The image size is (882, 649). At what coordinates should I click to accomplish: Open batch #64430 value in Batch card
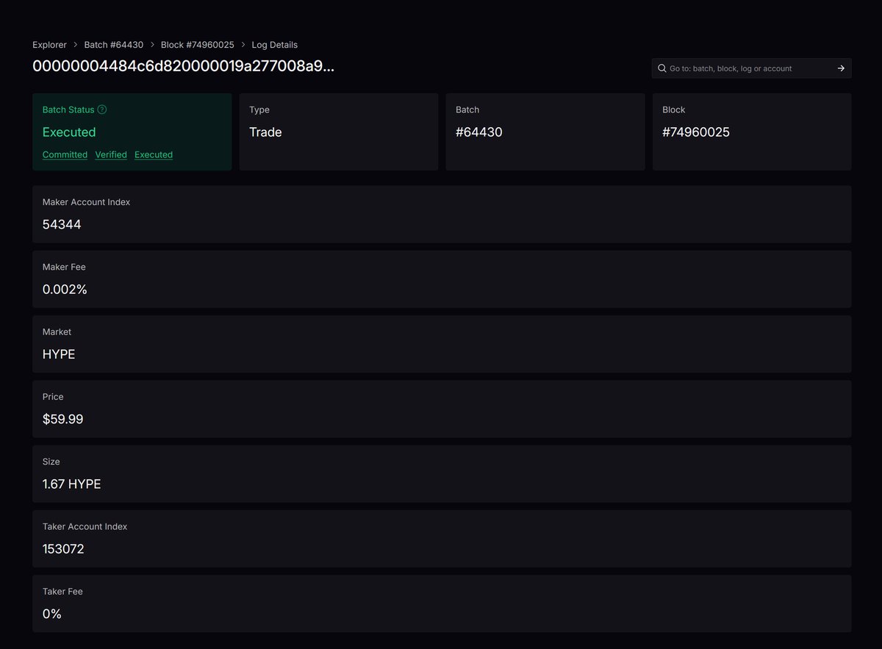(x=479, y=132)
